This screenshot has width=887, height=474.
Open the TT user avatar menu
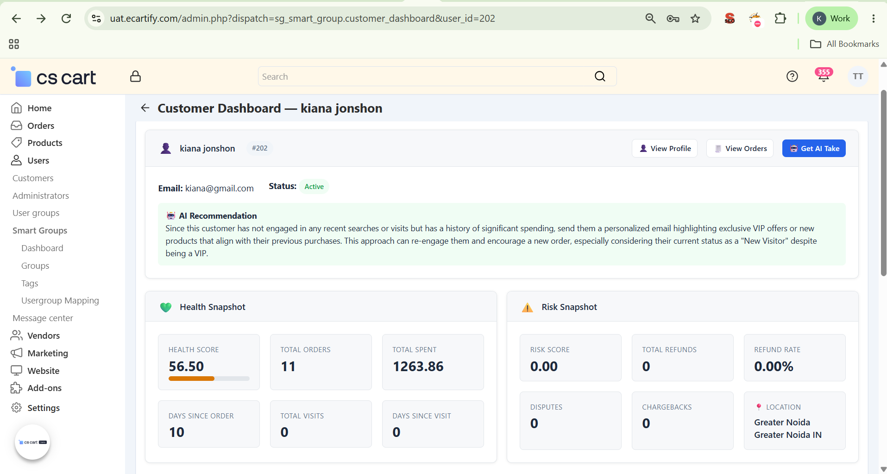(858, 76)
